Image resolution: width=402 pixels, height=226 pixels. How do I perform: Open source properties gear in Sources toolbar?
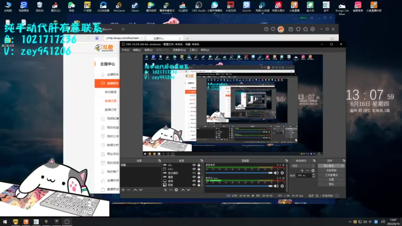(176, 190)
